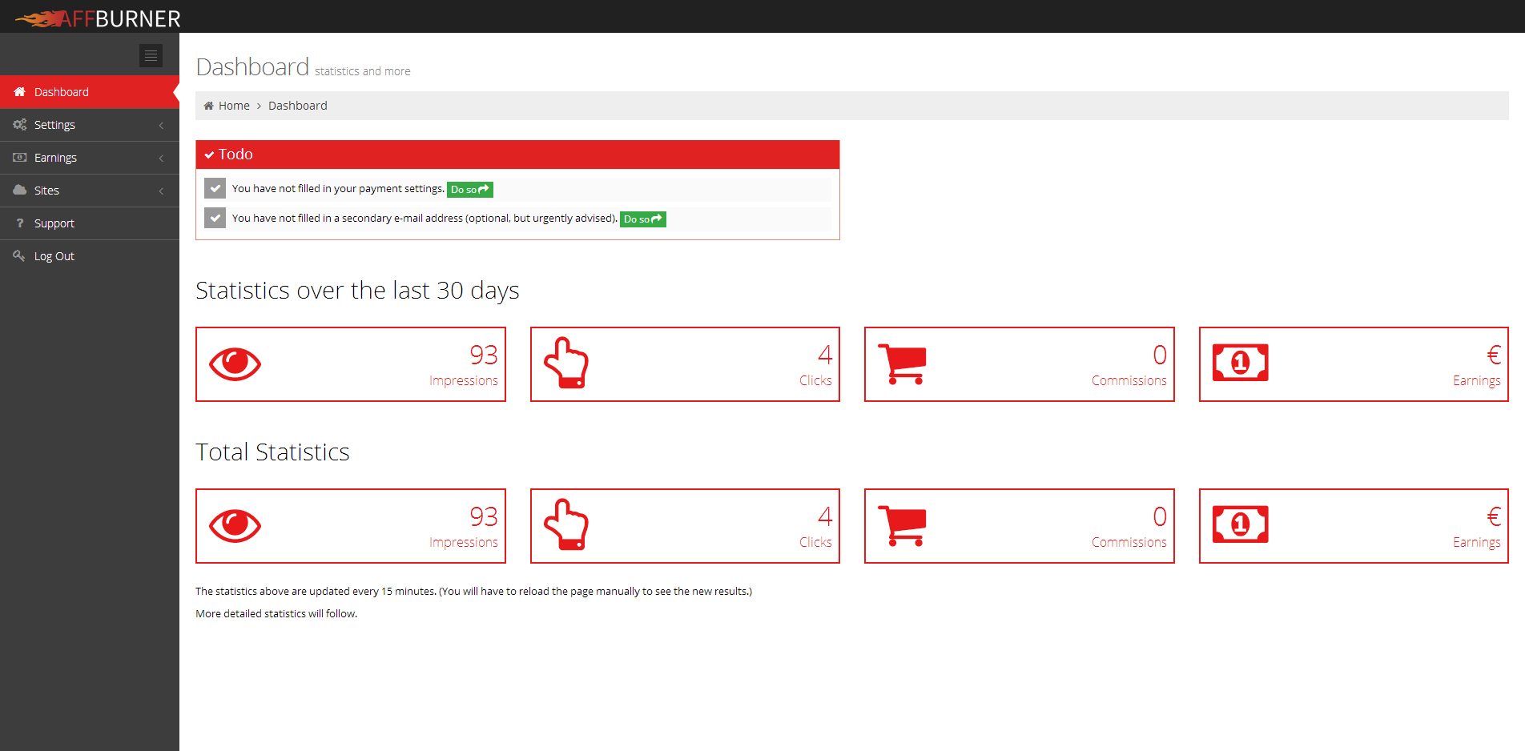Click the Sites cloud icon
The width and height of the screenshot is (1525, 751).
click(x=20, y=191)
